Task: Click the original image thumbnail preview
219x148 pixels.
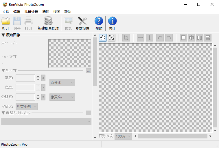Action: [70, 53]
